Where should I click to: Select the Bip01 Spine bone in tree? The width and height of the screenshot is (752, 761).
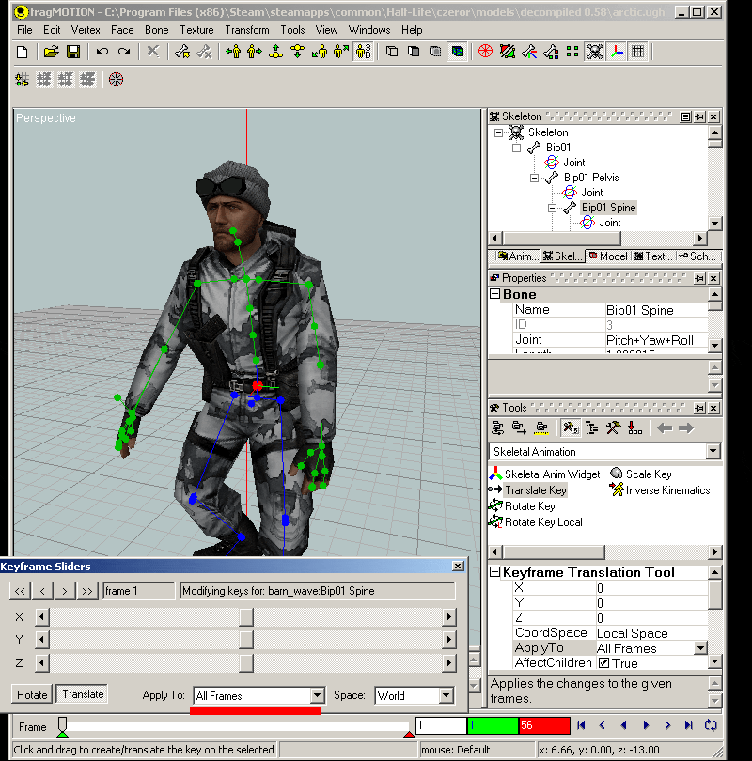click(x=608, y=208)
